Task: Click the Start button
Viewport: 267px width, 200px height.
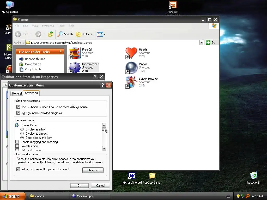Action: point(13,196)
